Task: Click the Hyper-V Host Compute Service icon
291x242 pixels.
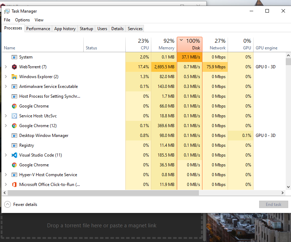Action: (14, 175)
